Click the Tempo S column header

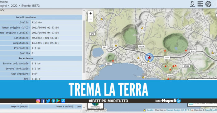(x=65, y=106)
